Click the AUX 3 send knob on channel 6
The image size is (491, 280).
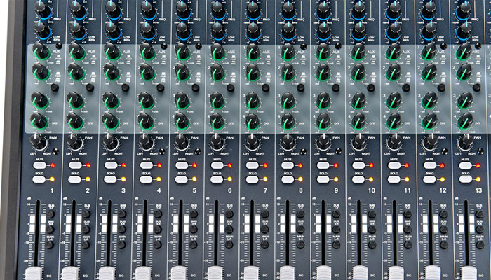pos(217,101)
